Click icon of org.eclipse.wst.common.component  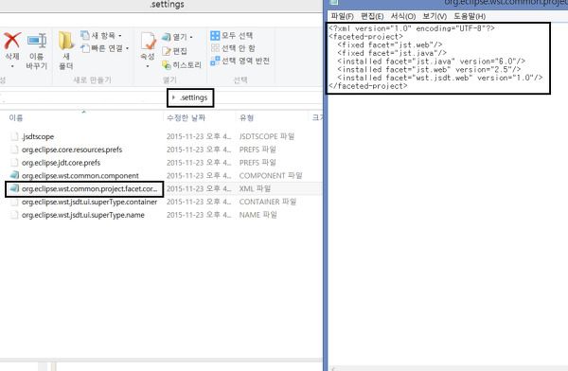click(14, 175)
